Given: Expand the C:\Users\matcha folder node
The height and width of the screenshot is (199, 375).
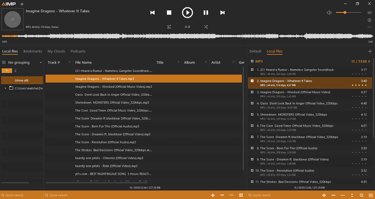Looking at the screenshot, I should [5, 88].
